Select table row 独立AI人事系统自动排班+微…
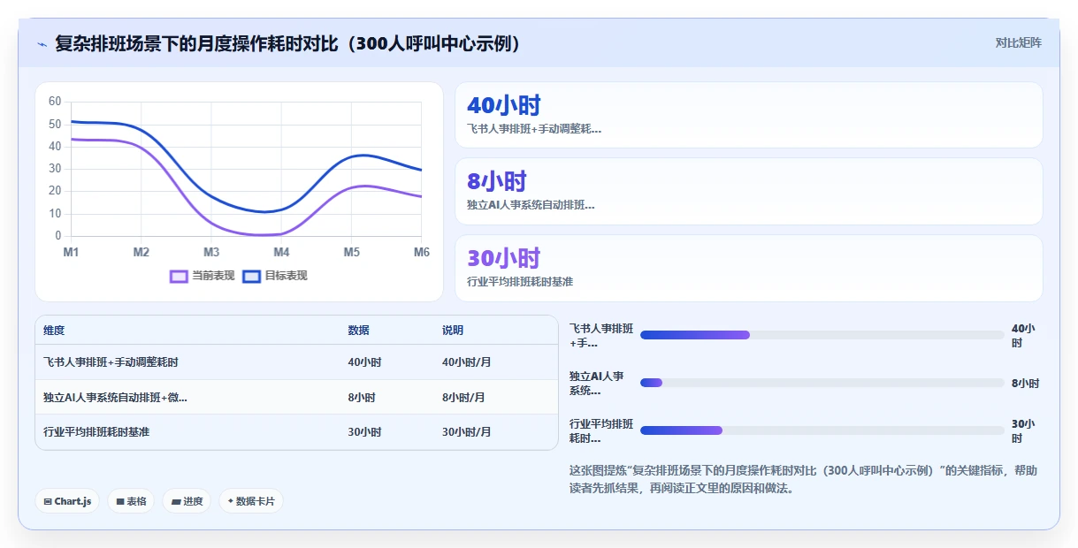Image resolution: width=1078 pixels, height=548 pixels. (297, 398)
